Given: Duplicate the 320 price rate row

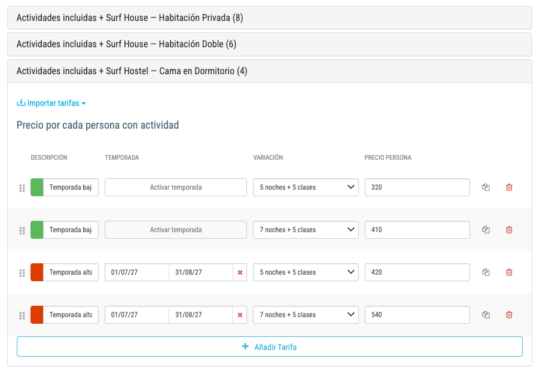Looking at the screenshot, I should coord(486,187).
